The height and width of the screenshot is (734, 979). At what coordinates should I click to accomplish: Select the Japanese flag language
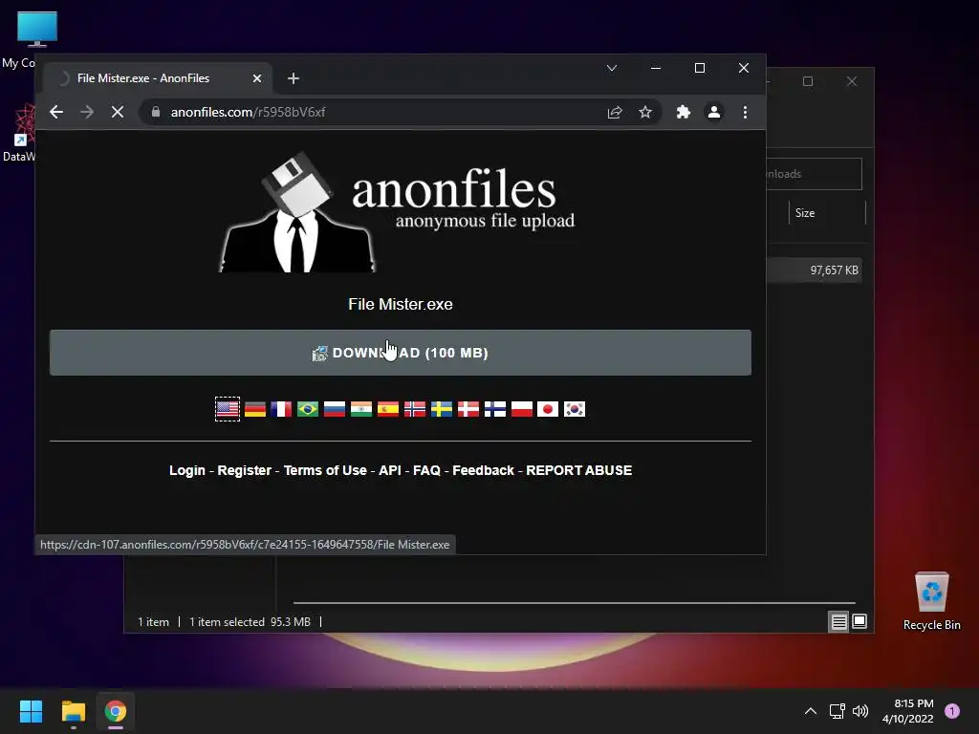(x=548, y=409)
